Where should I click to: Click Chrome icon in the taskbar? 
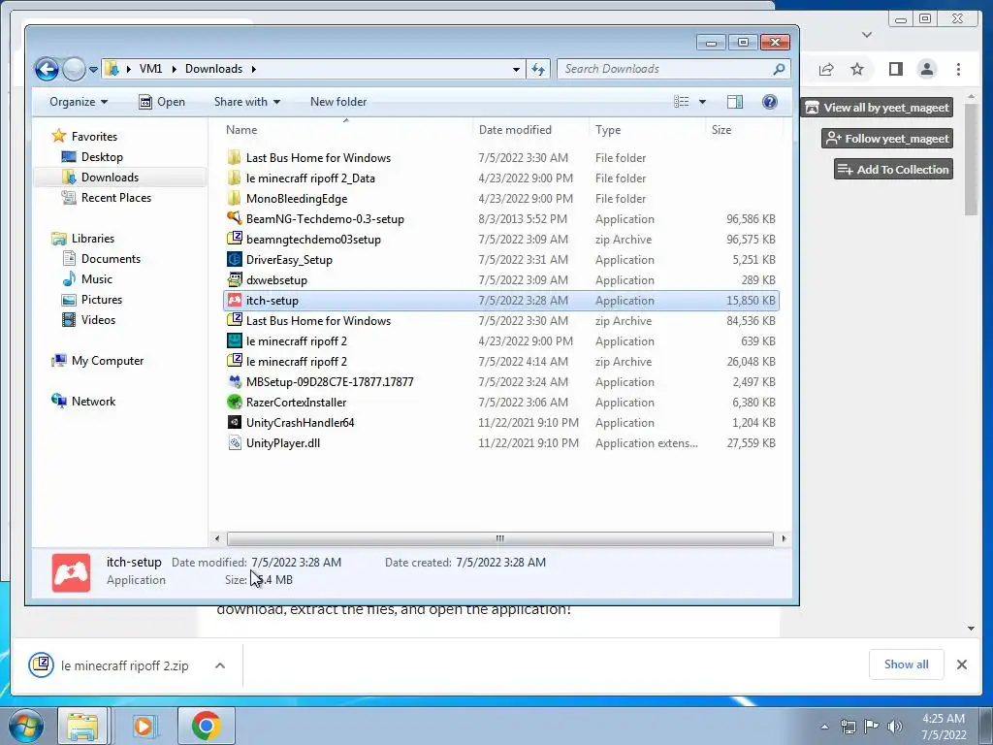206,726
